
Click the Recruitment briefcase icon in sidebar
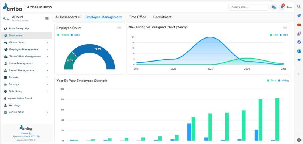5,112
